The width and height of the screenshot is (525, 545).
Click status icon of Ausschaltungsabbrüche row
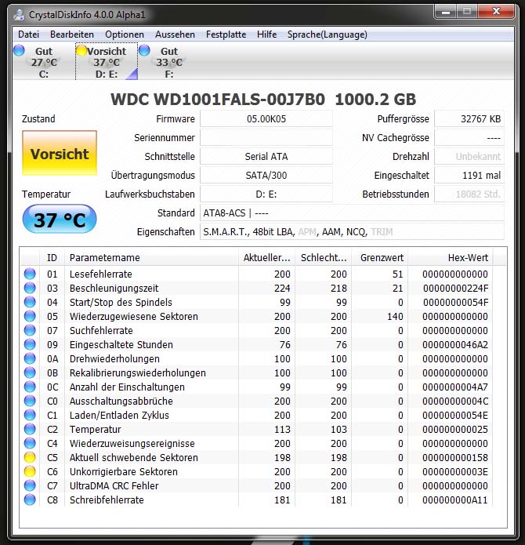click(30, 401)
